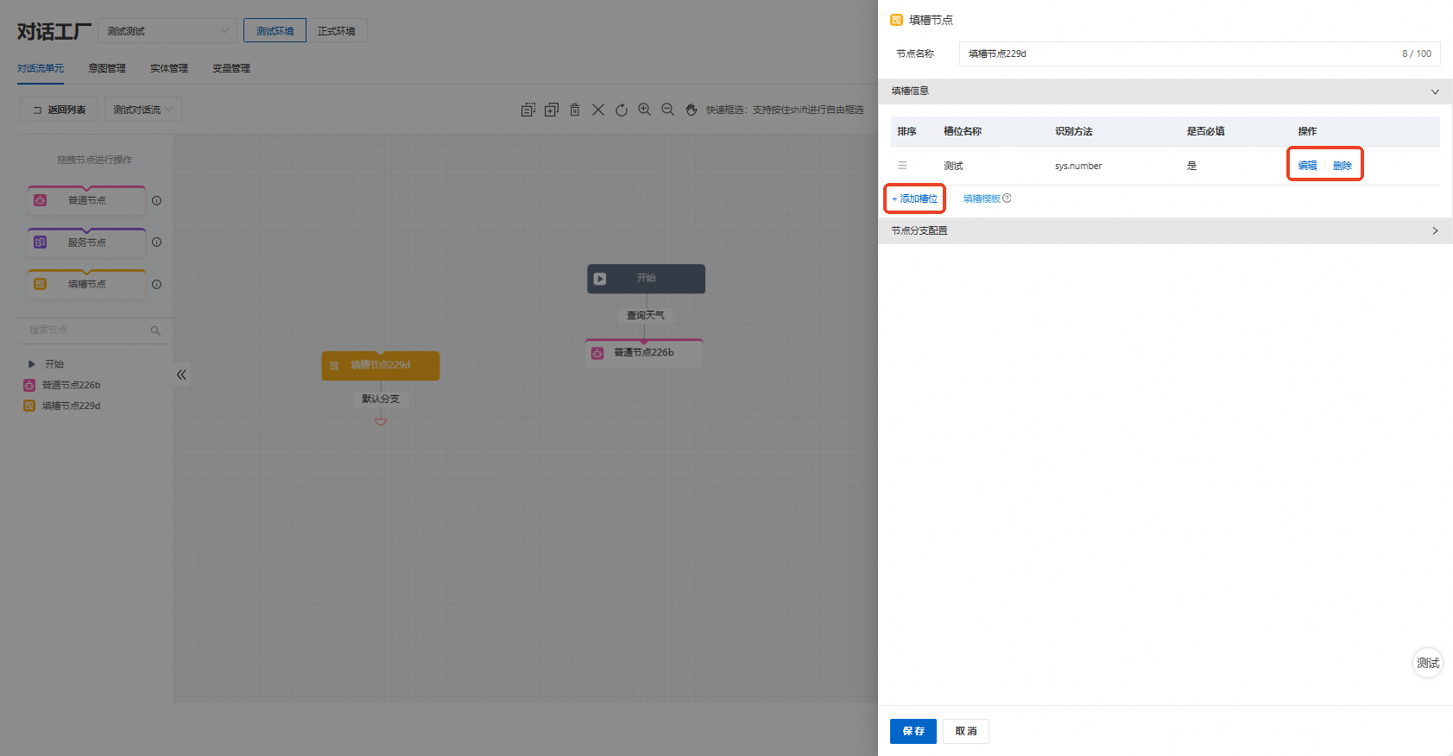Screen dimensions: 1453x756
Task: Open the 测试测试 project dropdown
Action: (167, 31)
